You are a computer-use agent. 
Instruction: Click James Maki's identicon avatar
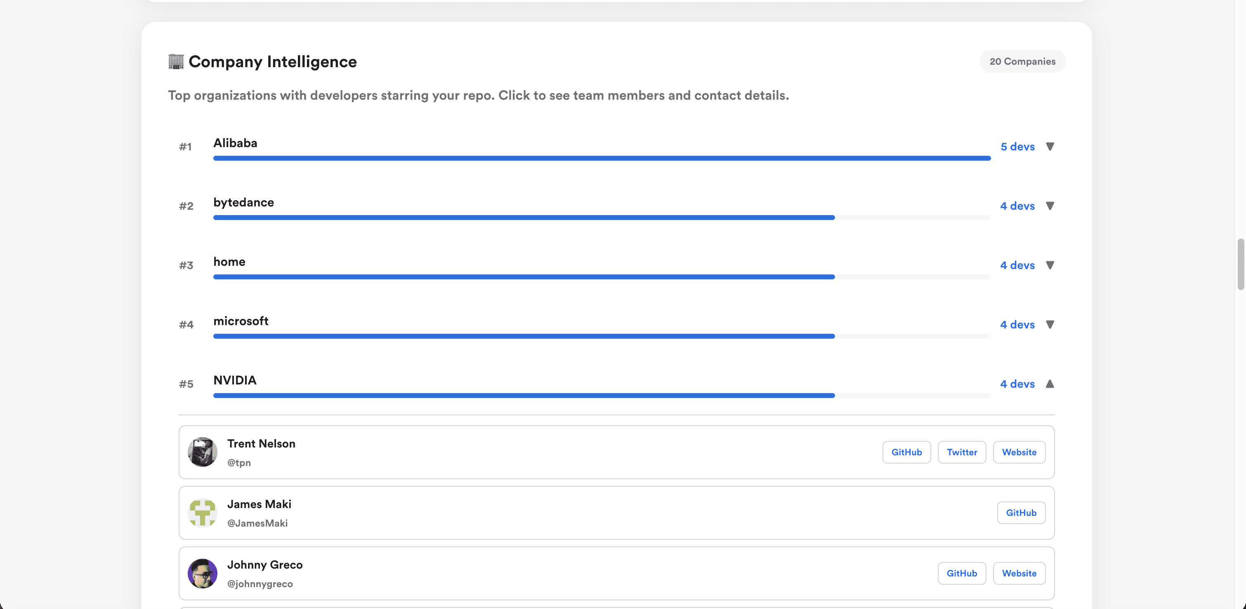pos(202,513)
